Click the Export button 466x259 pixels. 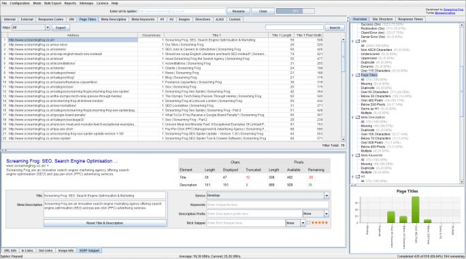(x=61, y=28)
